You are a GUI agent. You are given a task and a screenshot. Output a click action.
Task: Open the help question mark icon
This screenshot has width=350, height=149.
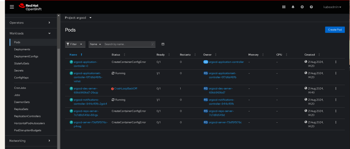(311, 7)
